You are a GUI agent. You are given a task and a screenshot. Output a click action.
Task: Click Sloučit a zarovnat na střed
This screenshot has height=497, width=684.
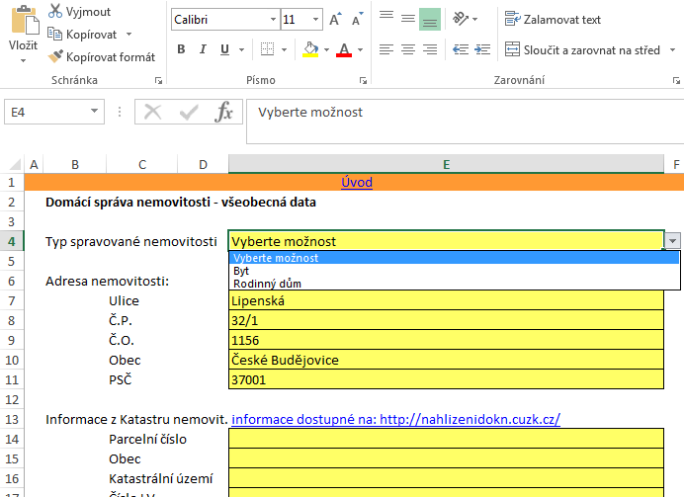(582, 49)
